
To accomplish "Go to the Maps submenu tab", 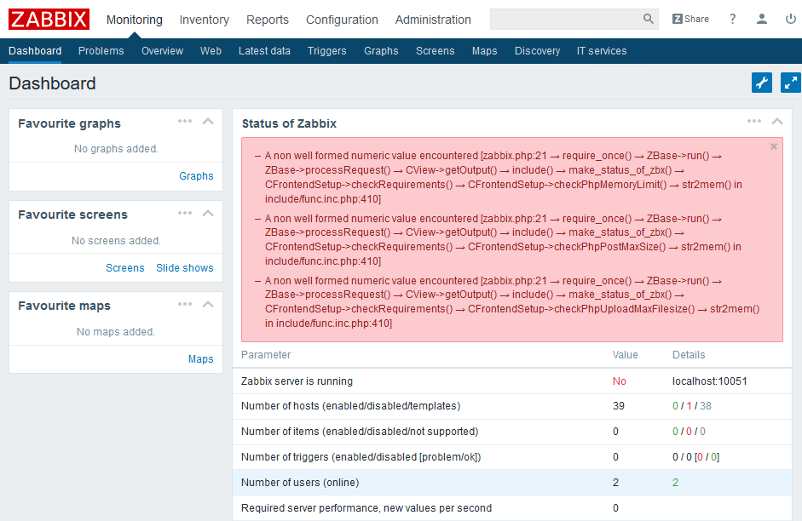I will click(484, 51).
